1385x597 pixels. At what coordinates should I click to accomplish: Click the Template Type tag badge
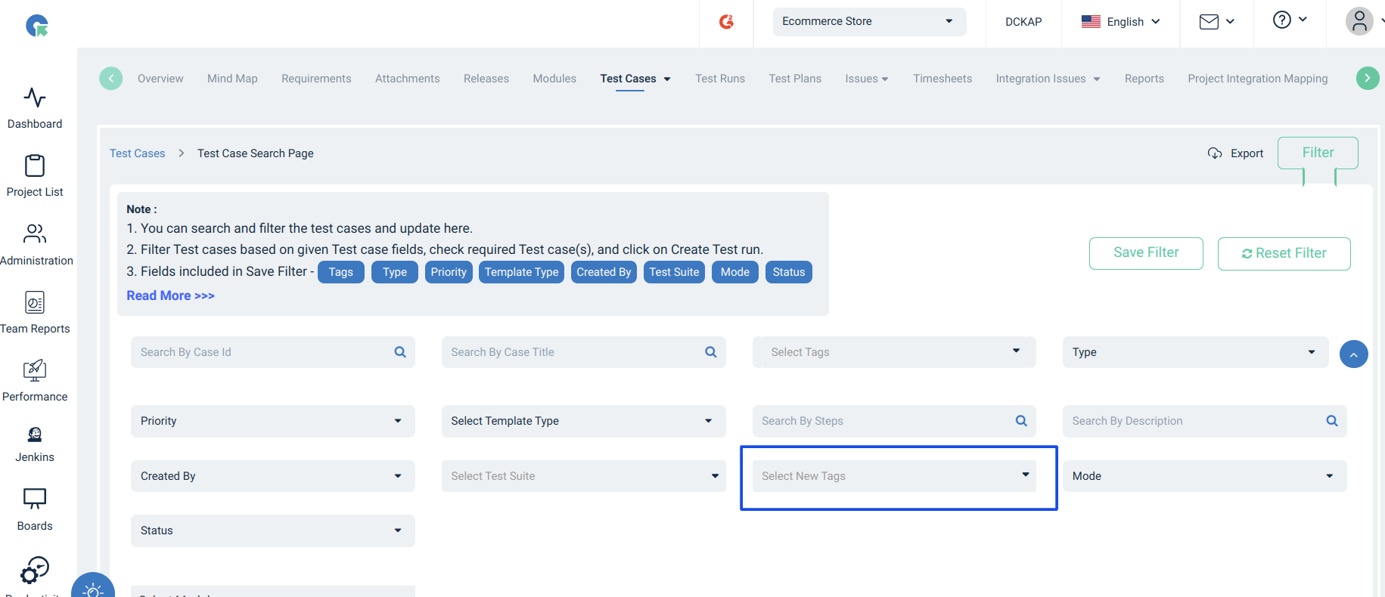(521, 272)
